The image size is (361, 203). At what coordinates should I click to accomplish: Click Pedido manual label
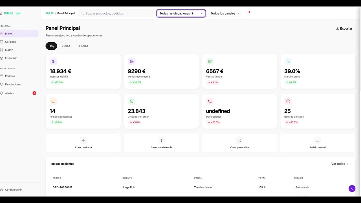click(318, 147)
